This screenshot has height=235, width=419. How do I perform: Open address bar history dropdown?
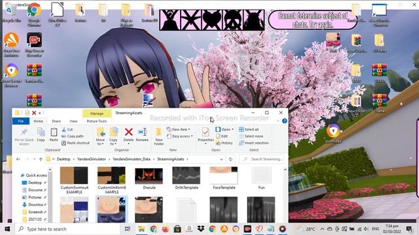221,159
